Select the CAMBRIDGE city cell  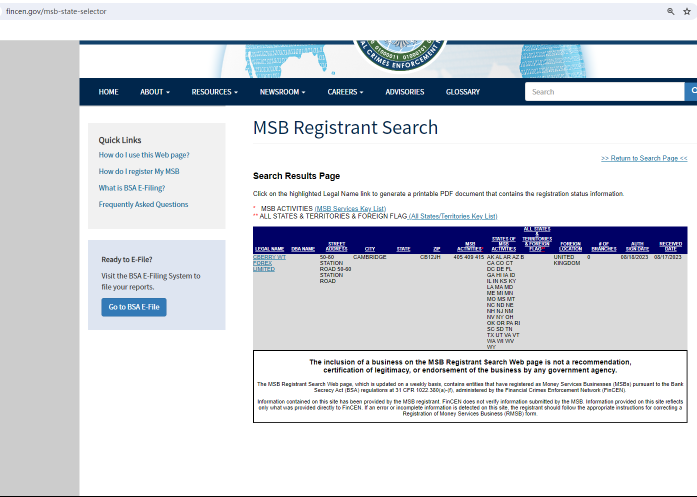[x=370, y=257]
